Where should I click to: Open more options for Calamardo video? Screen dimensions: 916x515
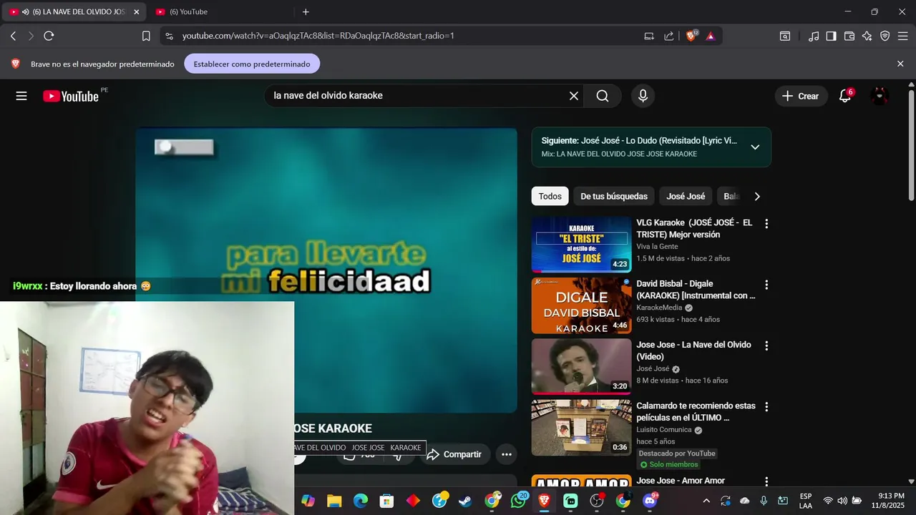766,406
